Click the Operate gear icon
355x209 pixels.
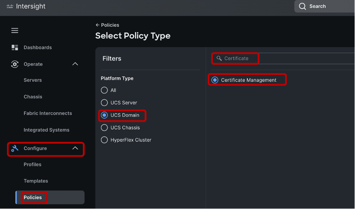click(x=15, y=64)
